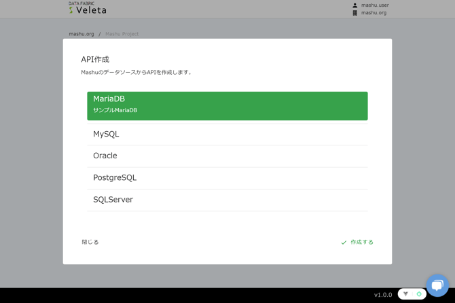Image resolution: width=455 pixels, height=303 pixels.
Task: Click the organization building icon
Action: click(354, 13)
